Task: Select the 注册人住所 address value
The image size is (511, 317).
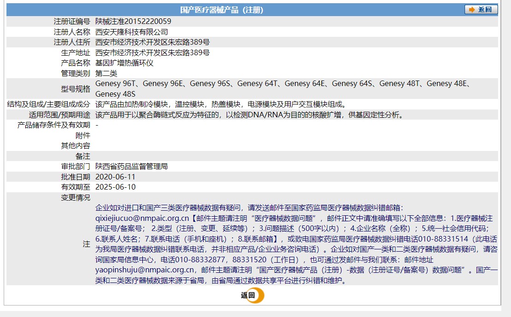Action: pyautogui.click(x=152, y=42)
